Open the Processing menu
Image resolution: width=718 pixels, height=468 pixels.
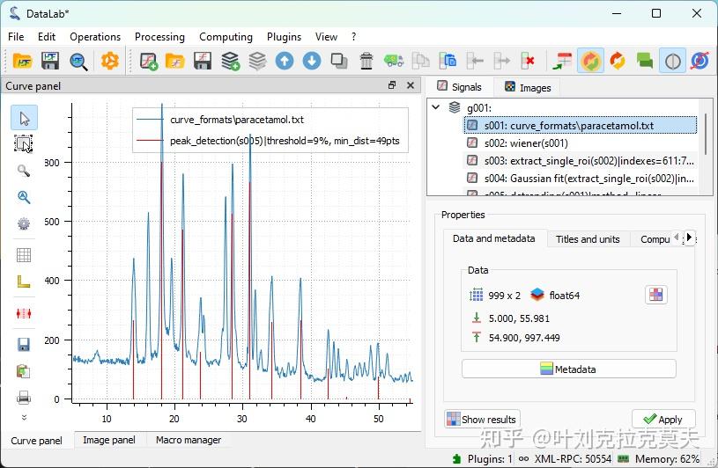coord(159,37)
